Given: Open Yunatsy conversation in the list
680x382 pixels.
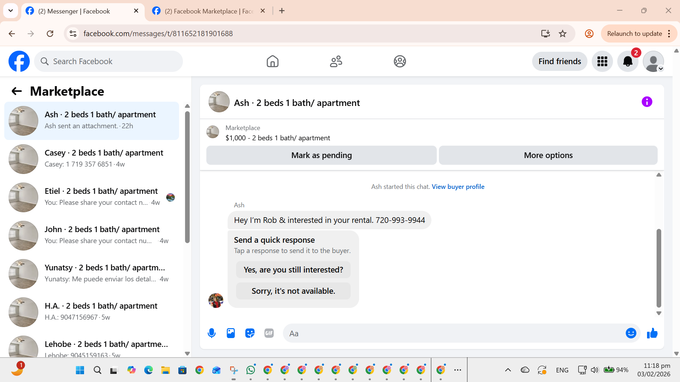Looking at the screenshot, I should pyautogui.click(x=91, y=274).
